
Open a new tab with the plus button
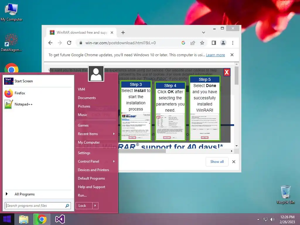coord(123,33)
